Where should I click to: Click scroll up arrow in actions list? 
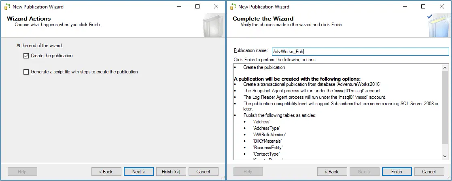pyautogui.click(x=445, y=67)
